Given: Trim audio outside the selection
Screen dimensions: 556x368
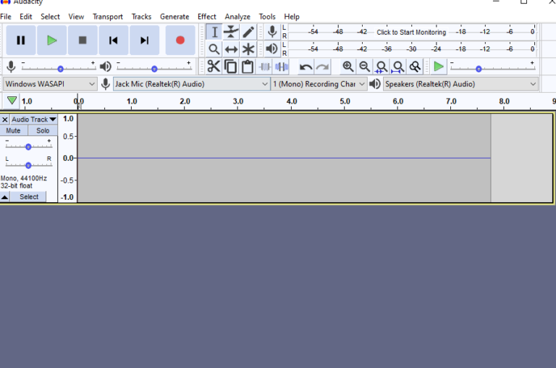Looking at the screenshot, I should click(264, 67).
